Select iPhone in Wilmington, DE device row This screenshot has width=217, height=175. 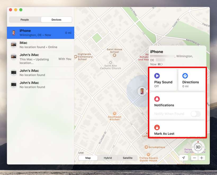(x=40, y=33)
